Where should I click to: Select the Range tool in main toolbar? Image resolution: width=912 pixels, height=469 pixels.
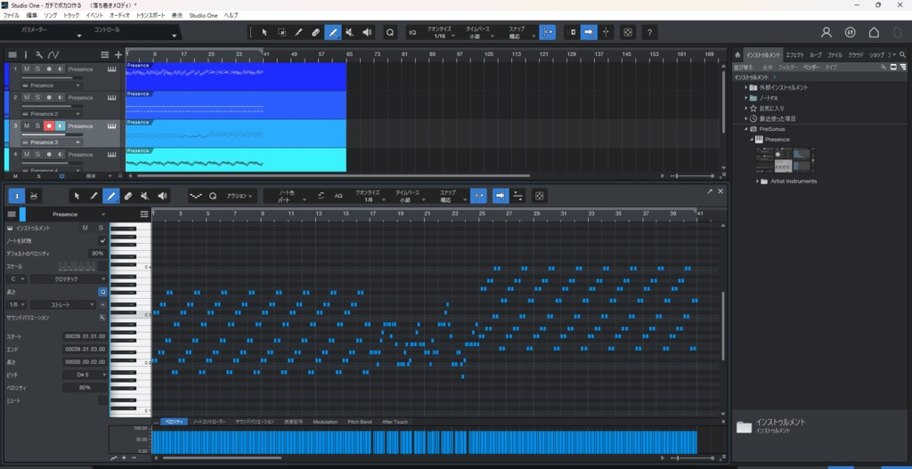click(x=281, y=33)
